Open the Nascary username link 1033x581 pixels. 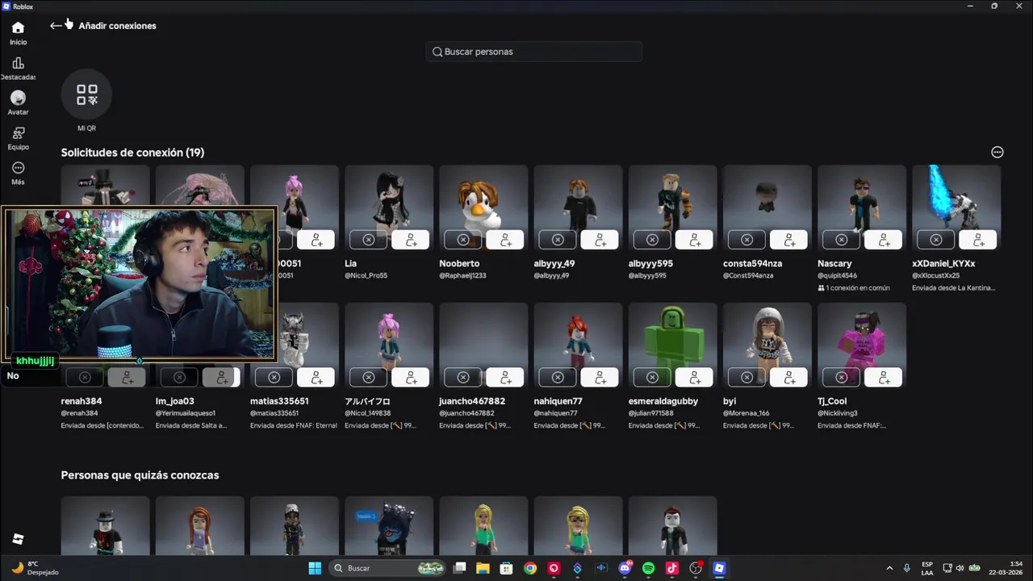click(834, 264)
